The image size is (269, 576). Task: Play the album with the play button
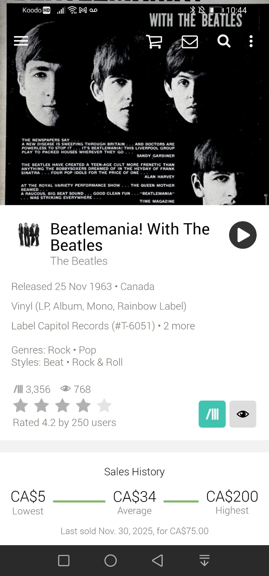point(243,235)
